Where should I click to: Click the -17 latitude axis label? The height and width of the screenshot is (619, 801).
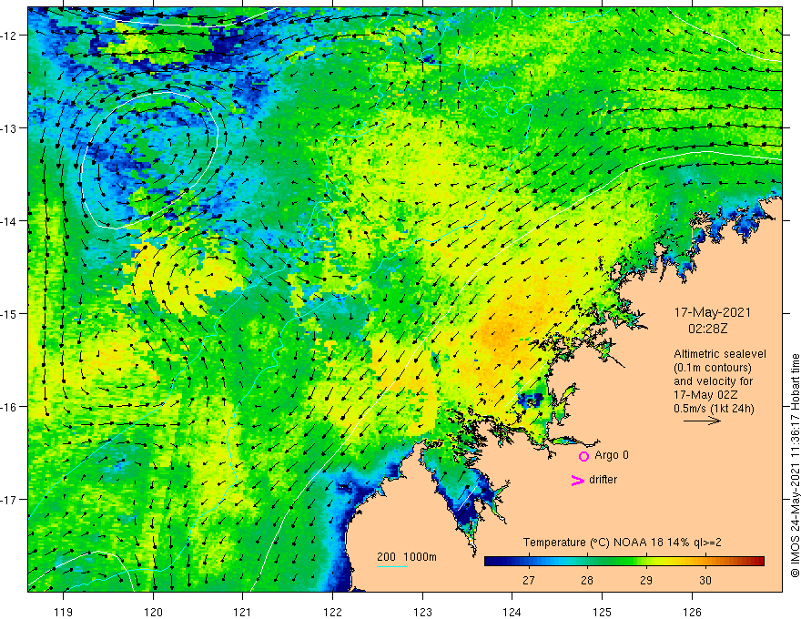[x=9, y=500]
